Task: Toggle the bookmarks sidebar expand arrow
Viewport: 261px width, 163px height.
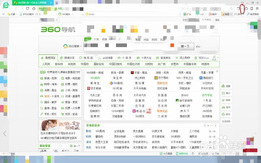Action: 3,14
